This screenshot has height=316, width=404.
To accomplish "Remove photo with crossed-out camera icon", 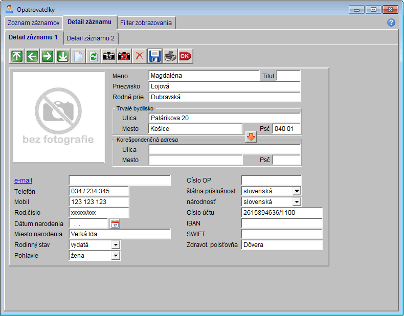I will point(124,56).
